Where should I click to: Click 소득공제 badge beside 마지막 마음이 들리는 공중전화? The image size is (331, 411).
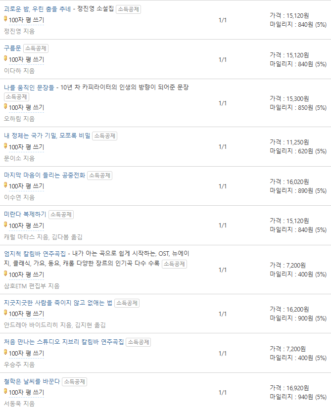pos(99,176)
